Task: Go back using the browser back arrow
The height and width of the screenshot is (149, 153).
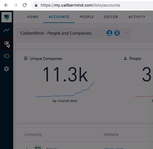Action: [6, 5]
